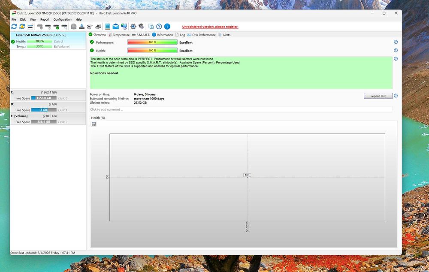This screenshot has height=272, width=429.
Task: Click the grey dome-shaped disk toolbar icon
Action: [x=74, y=27]
